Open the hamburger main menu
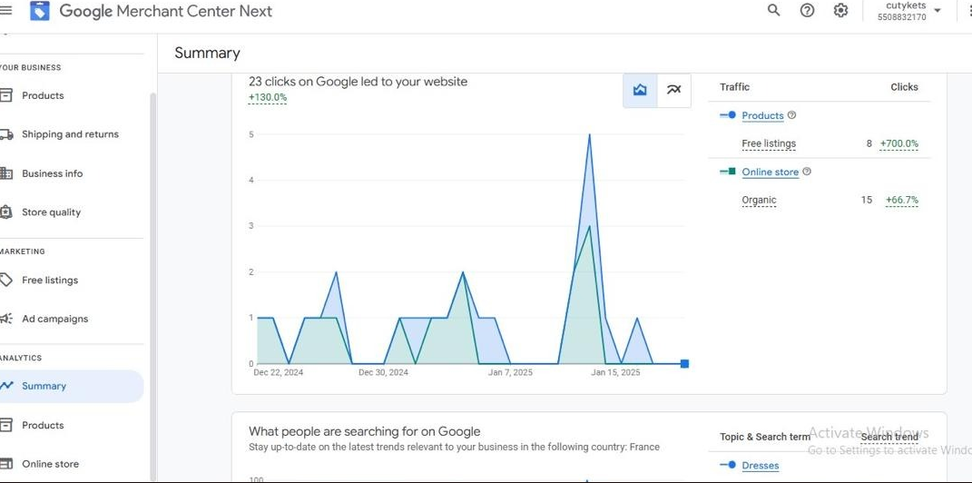This screenshot has width=972, height=483. [6, 11]
